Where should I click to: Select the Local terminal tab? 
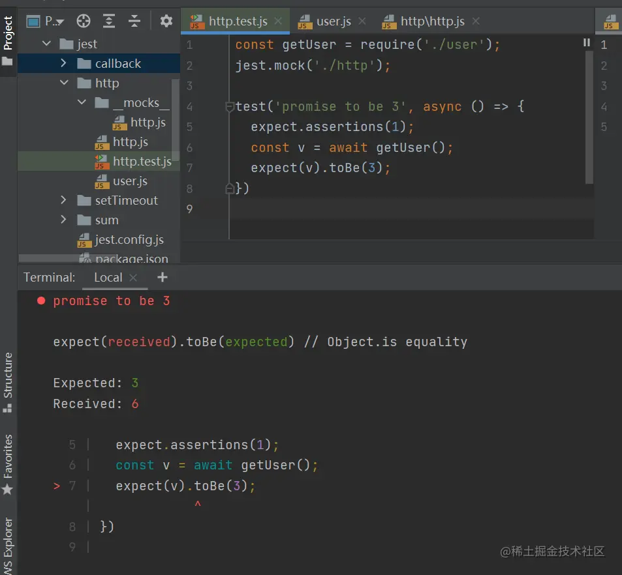click(108, 277)
